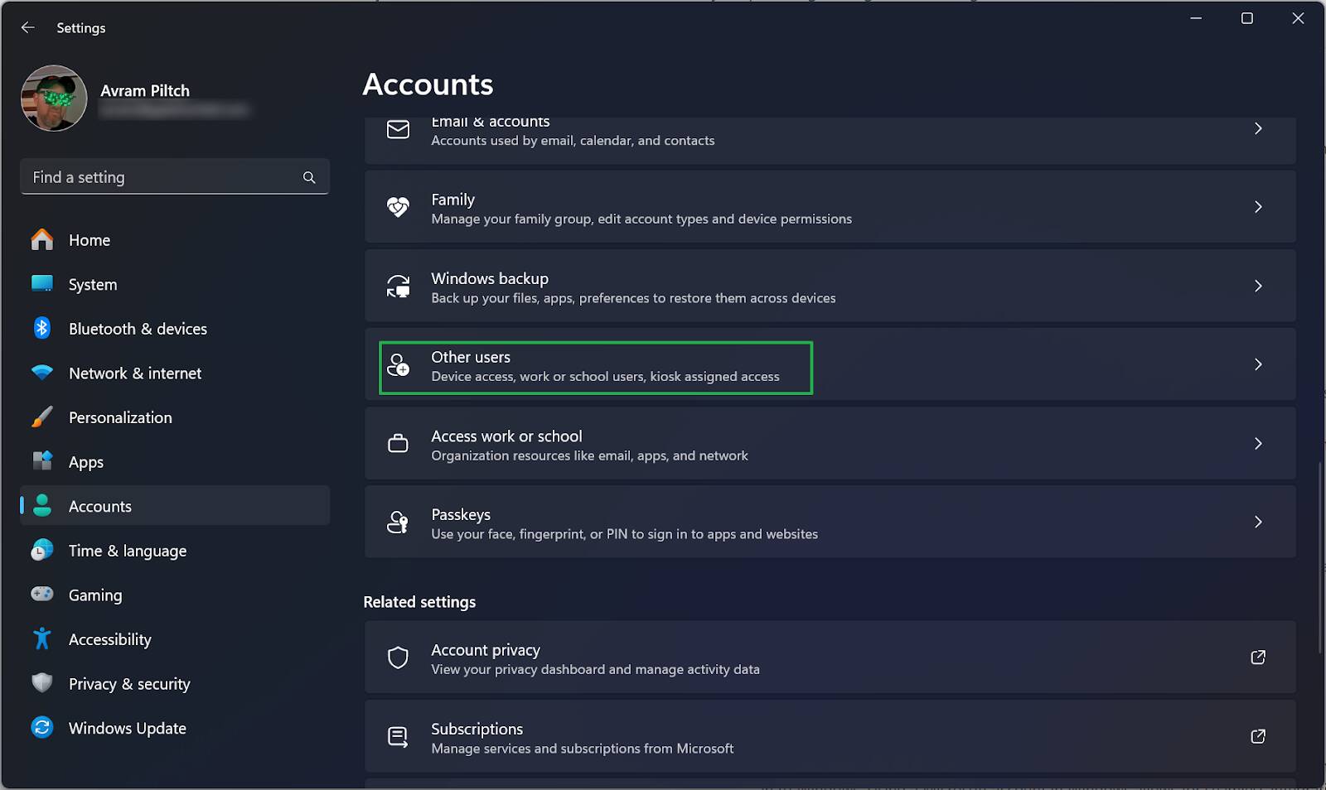Screen dimensions: 1326x790
Task: Switch to Privacy & security section
Action: 129,684
